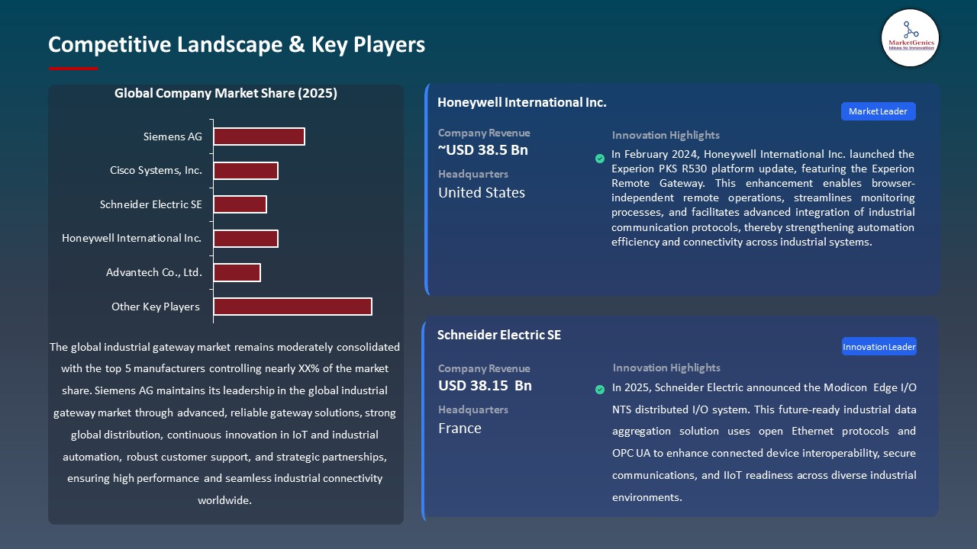Click the red underline beneath the slide title
Image resolution: width=977 pixels, height=549 pixels.
pyautogui.click(x=73, y=66)
